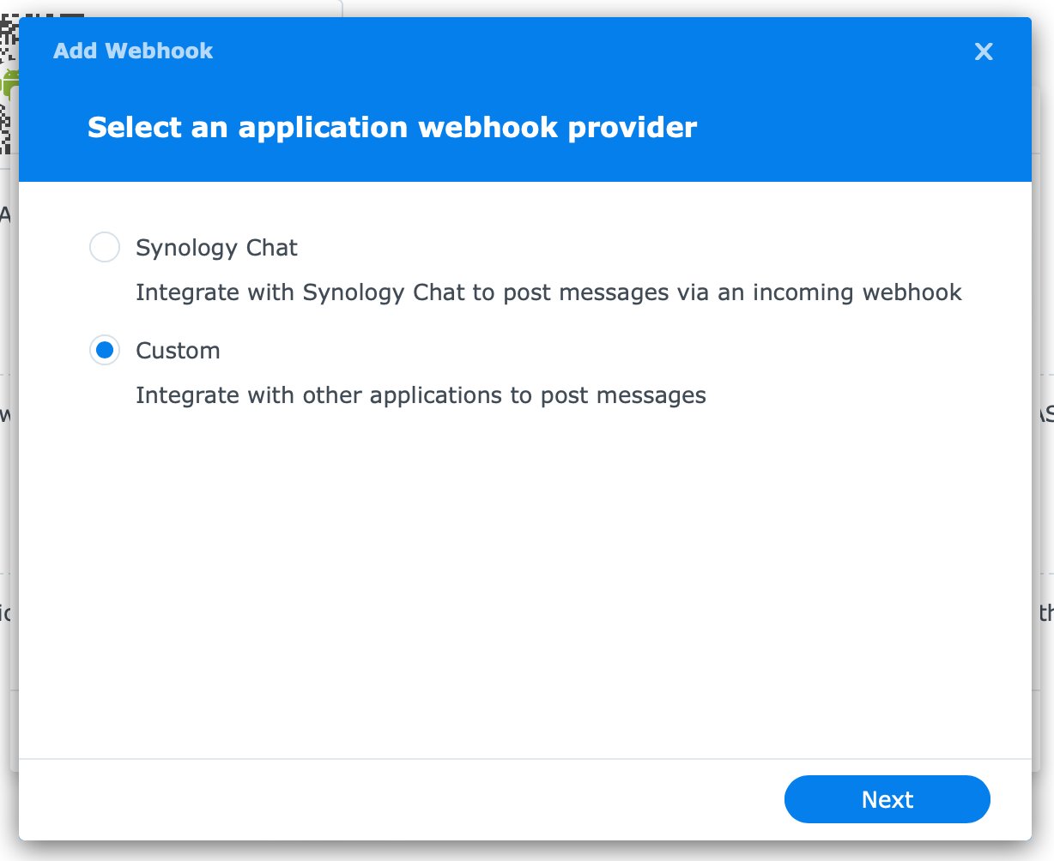This screenshot has width=1054, height=861.
Task: Click the "Select an application webhook provider" heading
Action: (x=392, y=127)
